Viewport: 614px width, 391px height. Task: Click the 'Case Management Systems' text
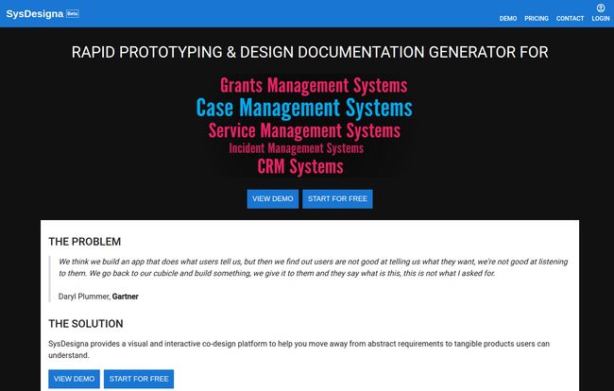304,108
